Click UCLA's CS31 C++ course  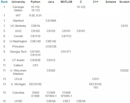(x=96, y=79)
